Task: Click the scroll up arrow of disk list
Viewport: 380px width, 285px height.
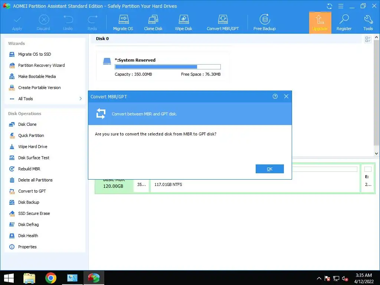Action: [x=376, y=37]
